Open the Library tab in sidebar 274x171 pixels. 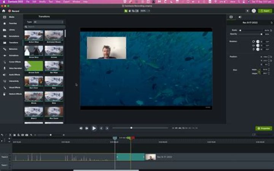pyautogui.click(x=11, y=30)
